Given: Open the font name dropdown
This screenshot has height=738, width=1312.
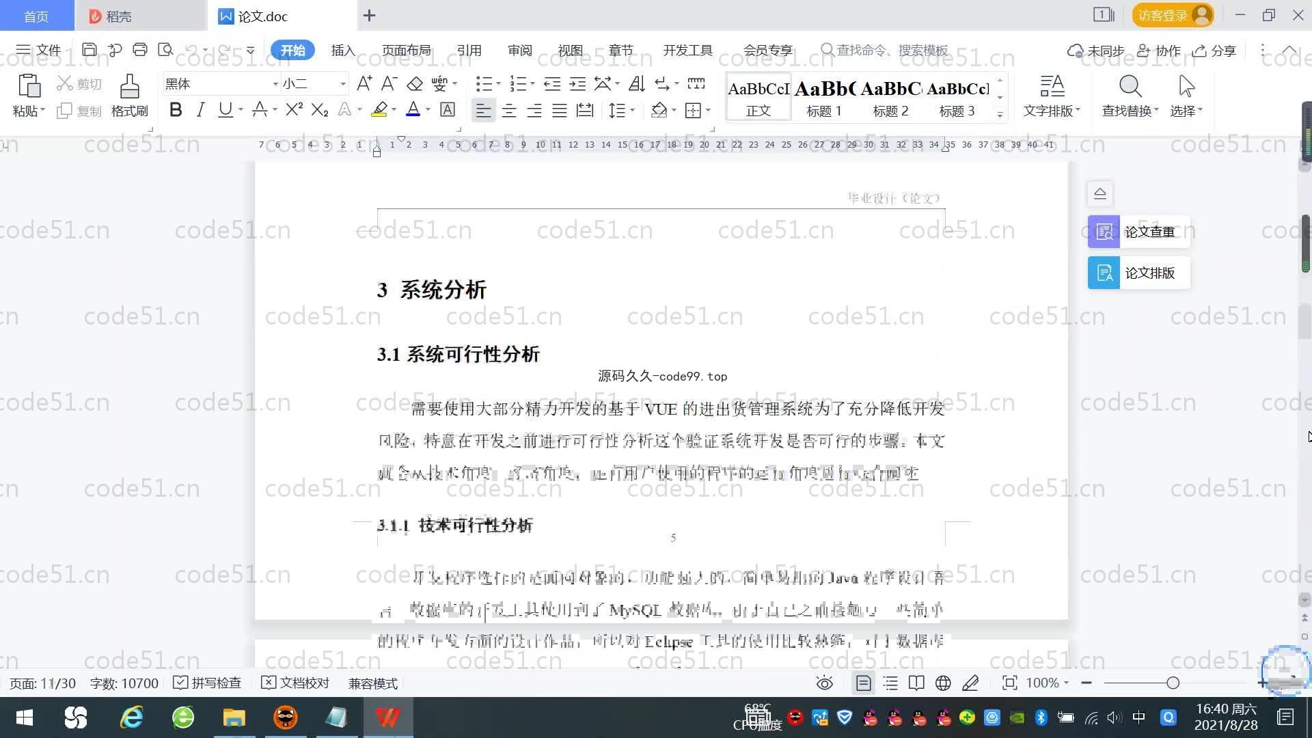Looking at the screenshot, I should [275, 84].
